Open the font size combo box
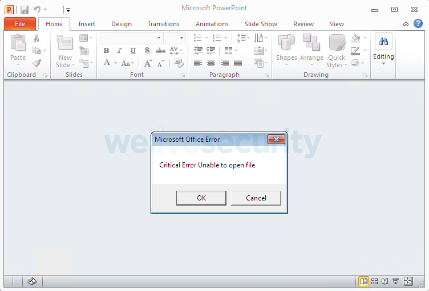The image size is (429, 291). point(175,38)
